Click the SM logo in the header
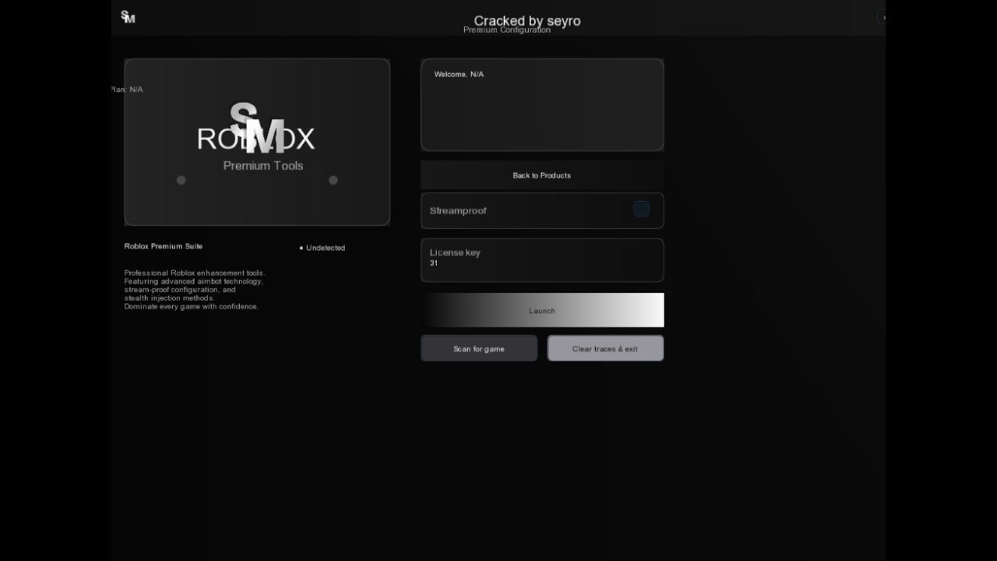 [128, 17]
